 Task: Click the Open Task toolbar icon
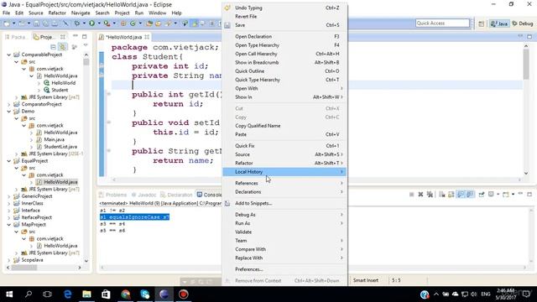tap(158, 23)
